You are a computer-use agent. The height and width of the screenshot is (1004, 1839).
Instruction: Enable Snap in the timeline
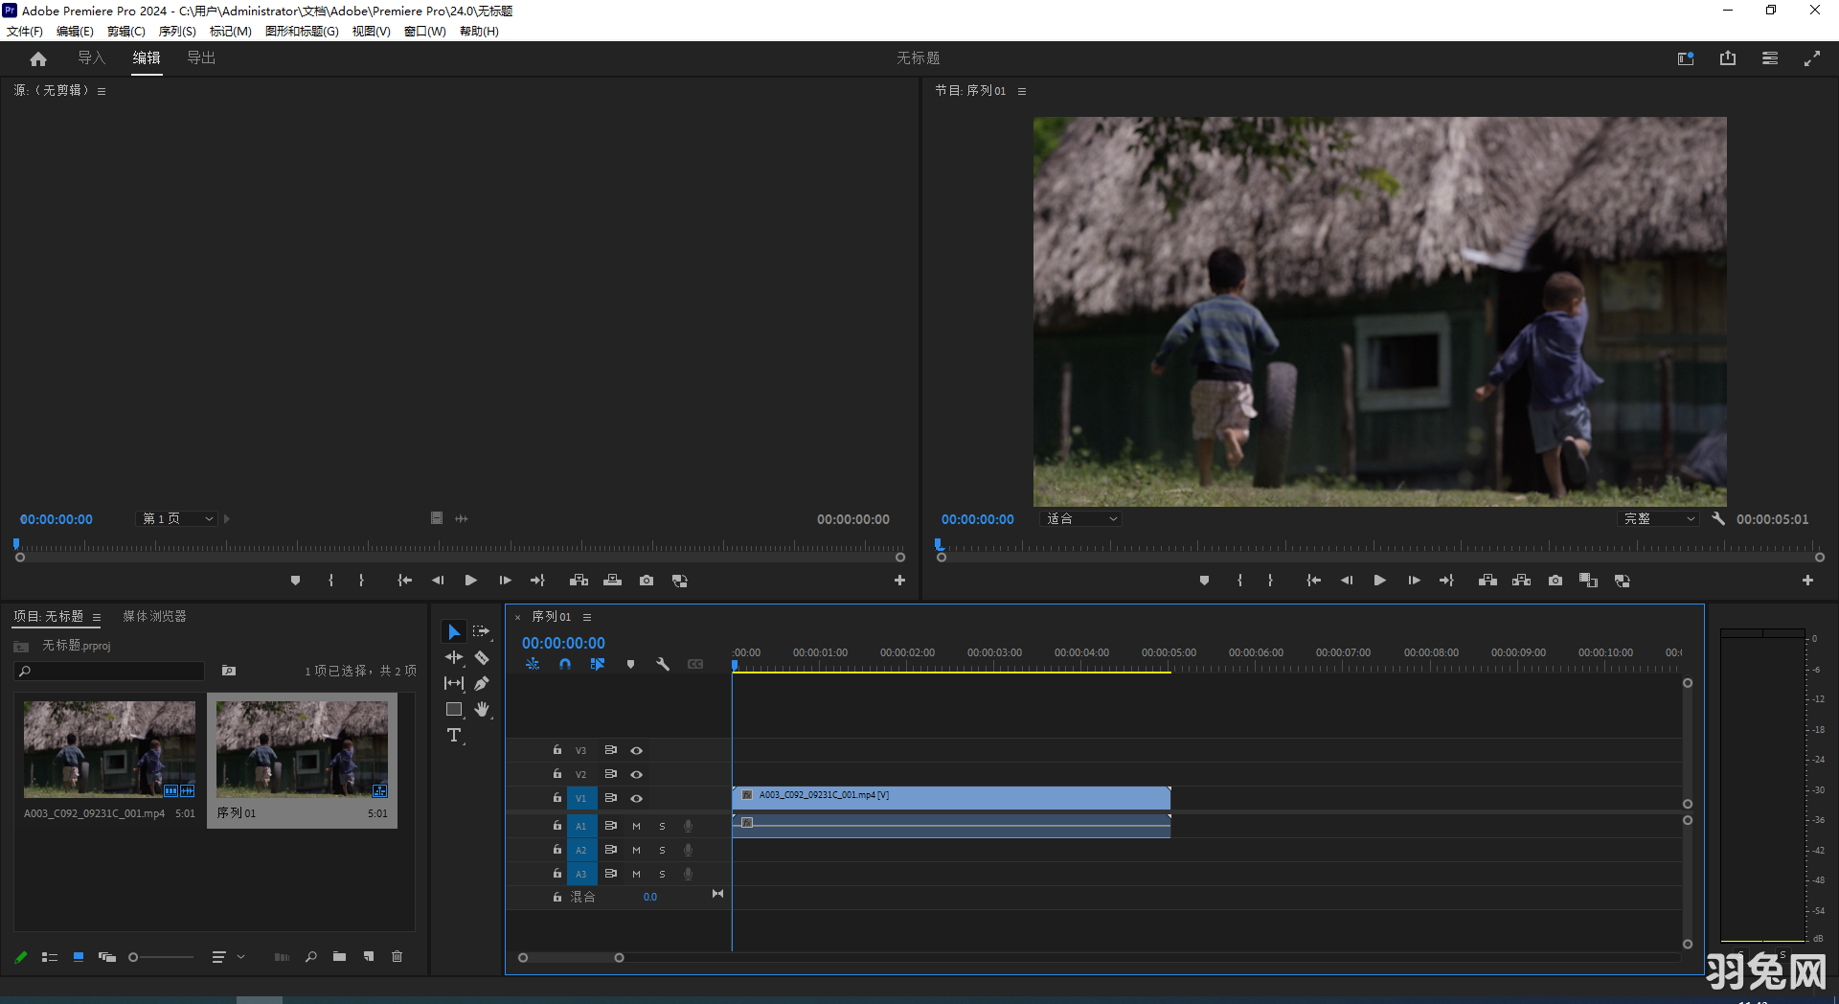[x=565, y=663]
